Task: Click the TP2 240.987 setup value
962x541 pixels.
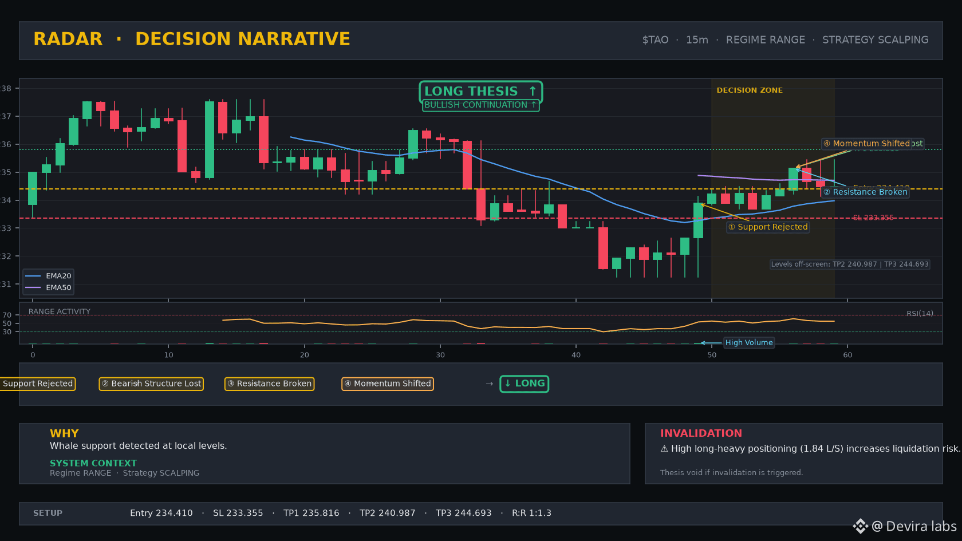Action: click(388, 514)
